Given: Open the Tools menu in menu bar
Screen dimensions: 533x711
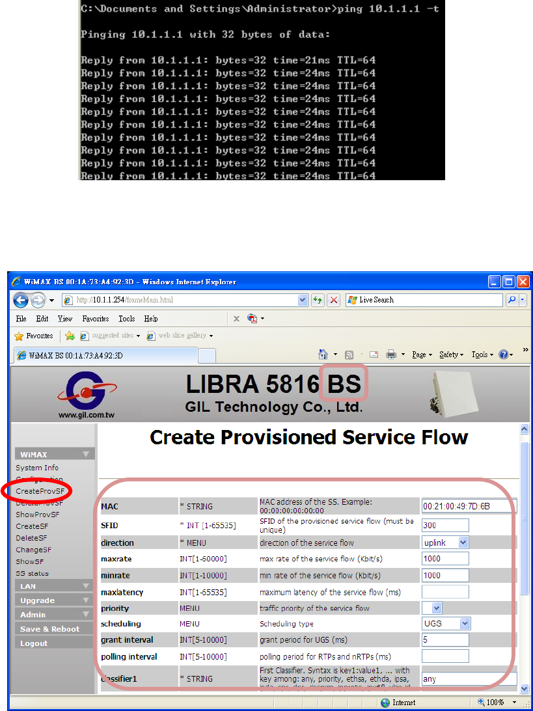Looking at the screenshot, I should click(x=126, y=319).
